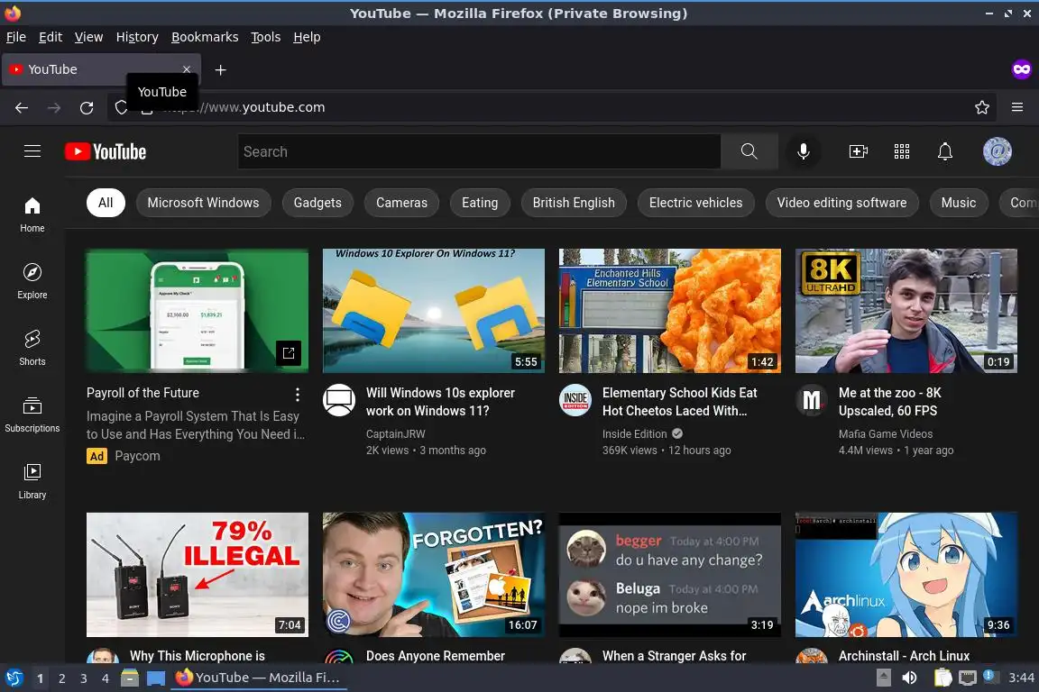Select the Electric vehicles filter chip
Image resolution: width=1039 pixels, height=692 pixels.
coord(695,203)
